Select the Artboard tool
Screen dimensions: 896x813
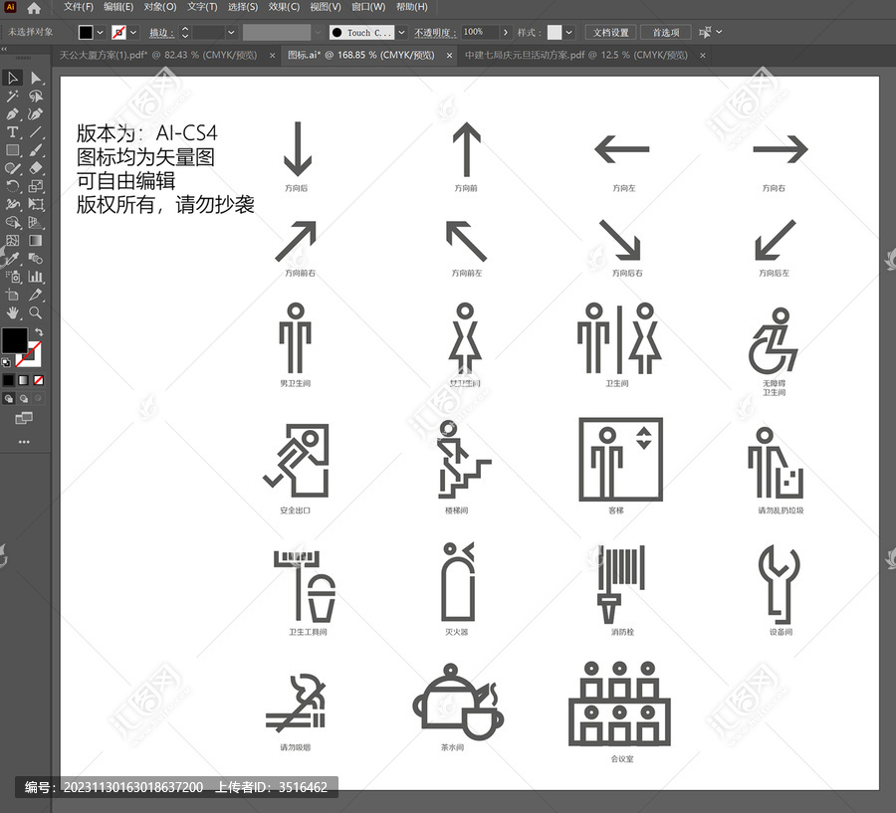13,295
